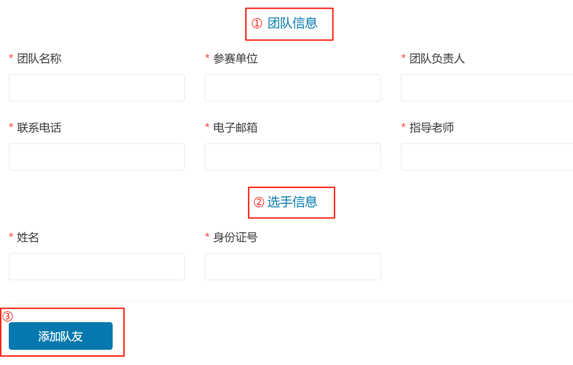The width and height of the screenshot is (573, 365).
Task: Click inside the 参赛单位 input field
Action: click(292, 88)
